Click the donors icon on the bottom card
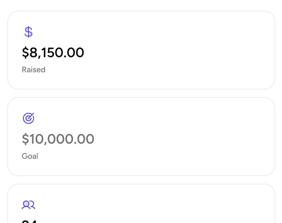This screenshot has width=282, height=223. click(28, 205)
